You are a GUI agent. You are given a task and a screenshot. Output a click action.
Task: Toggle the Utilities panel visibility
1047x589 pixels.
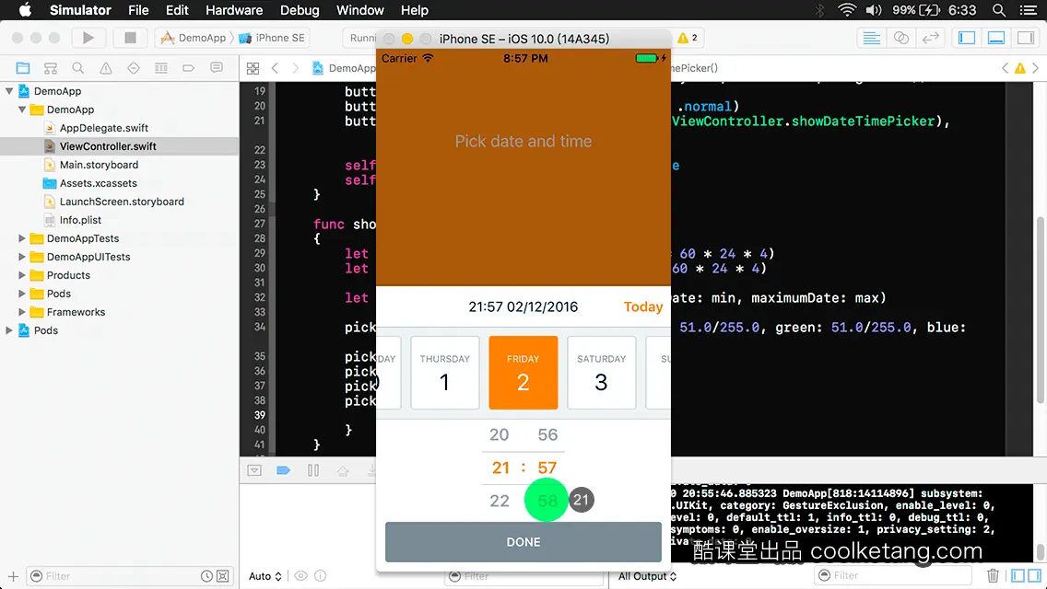[x=1026, y=38]
